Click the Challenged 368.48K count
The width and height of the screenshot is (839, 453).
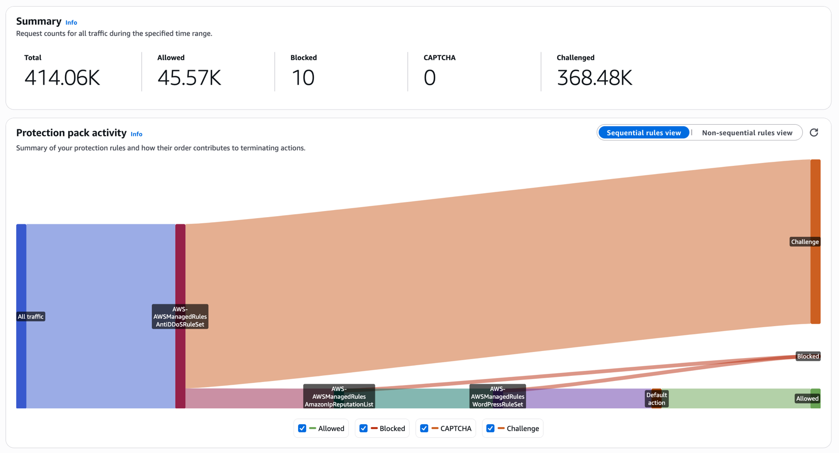pos(594,78)
